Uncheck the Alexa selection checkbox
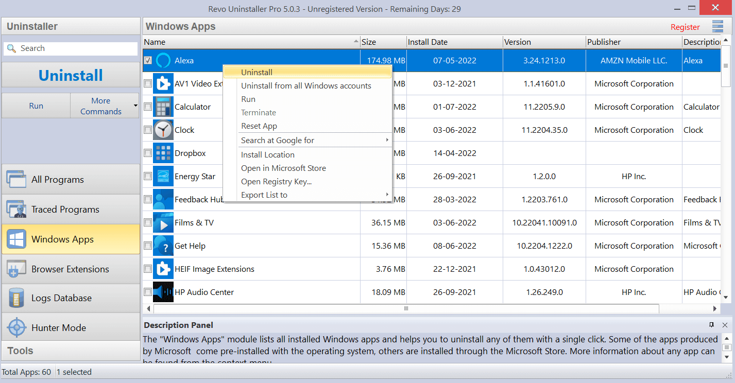This screenshot has height=383, width=735. tap(148, 60)
